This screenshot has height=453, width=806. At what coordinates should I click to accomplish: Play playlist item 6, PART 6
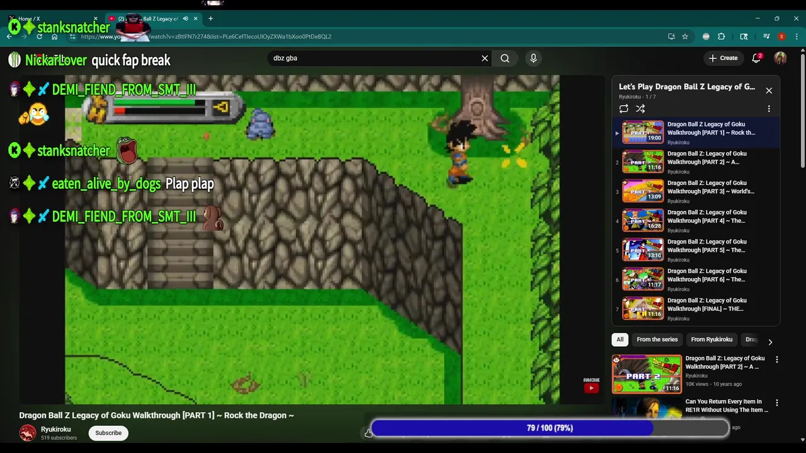coord(696,279)
